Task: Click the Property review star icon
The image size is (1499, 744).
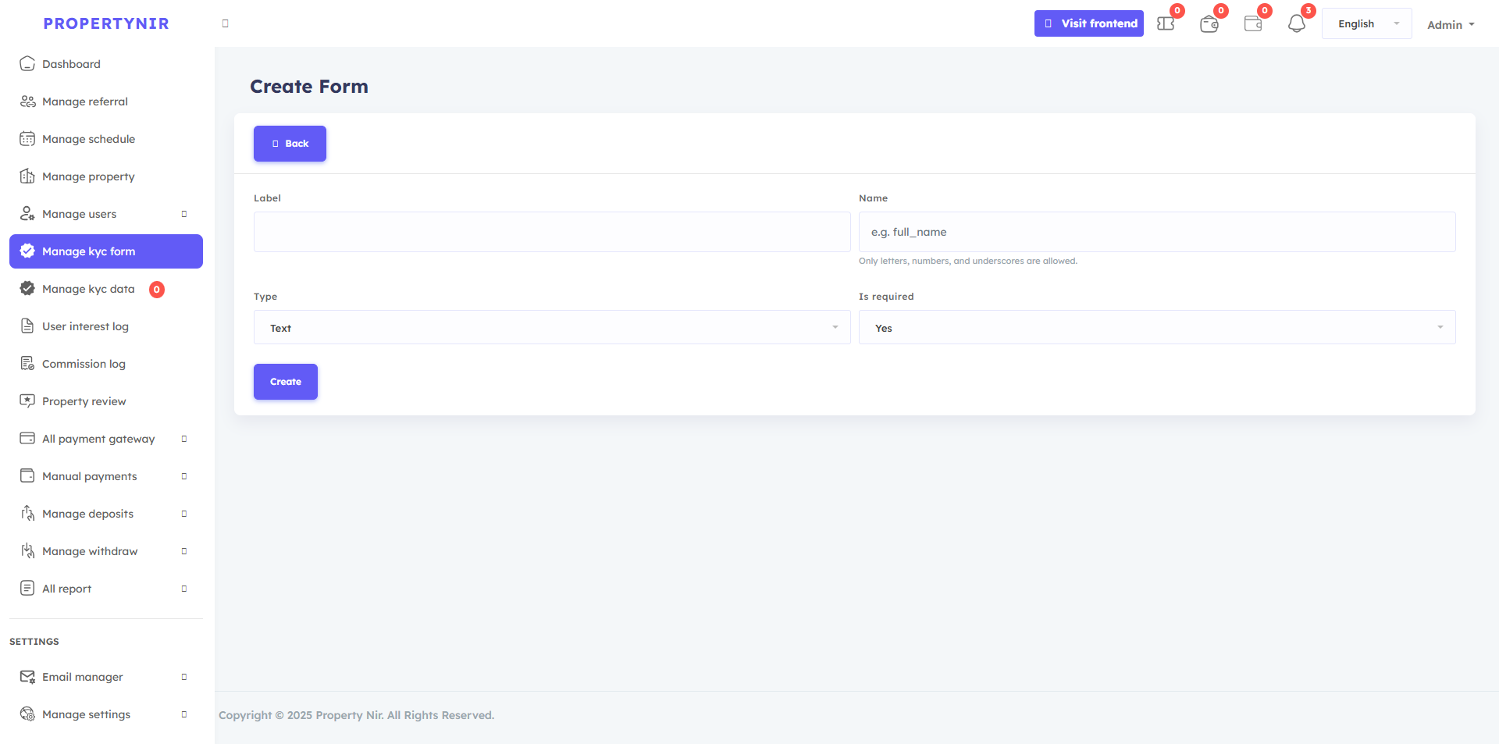Action: pyautogui.click(x=27, y=401)
